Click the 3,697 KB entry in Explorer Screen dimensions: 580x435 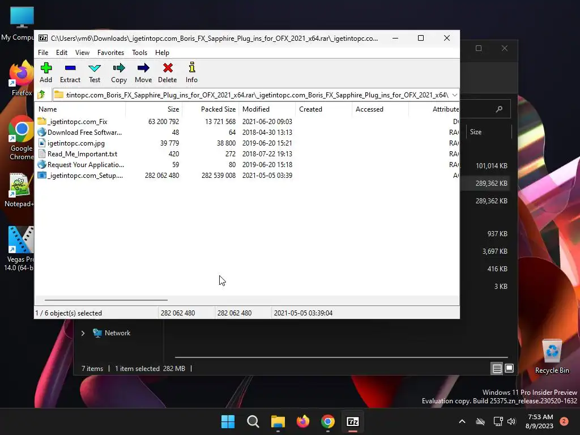click(x=494, y=251)
